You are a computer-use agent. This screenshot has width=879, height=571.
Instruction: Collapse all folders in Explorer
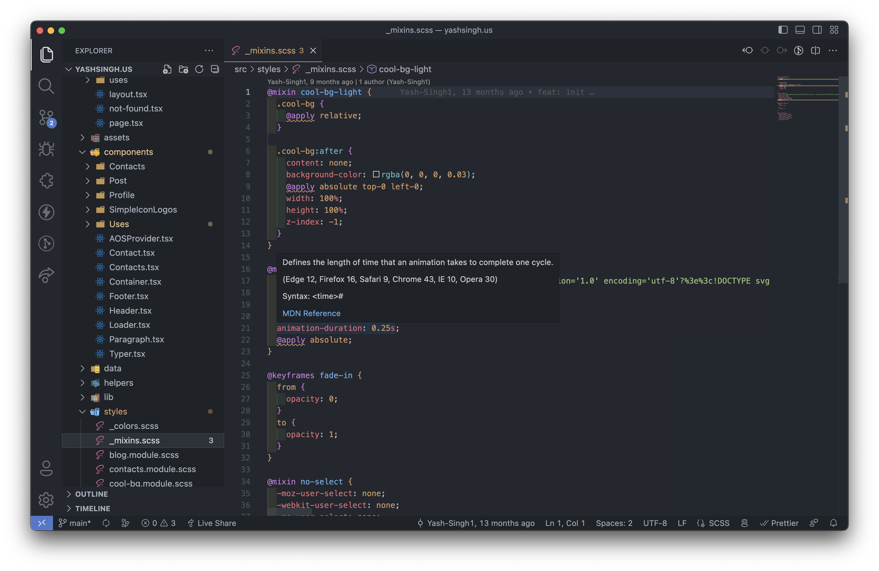pos(215,69)
